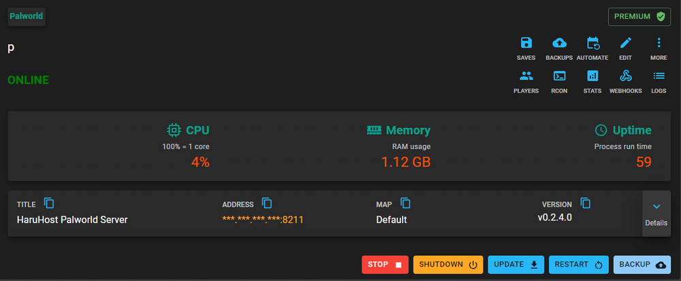Open the Saves floppy disk icon
Viewport: 681px width, 281px height.
click(x=526, y=43)
